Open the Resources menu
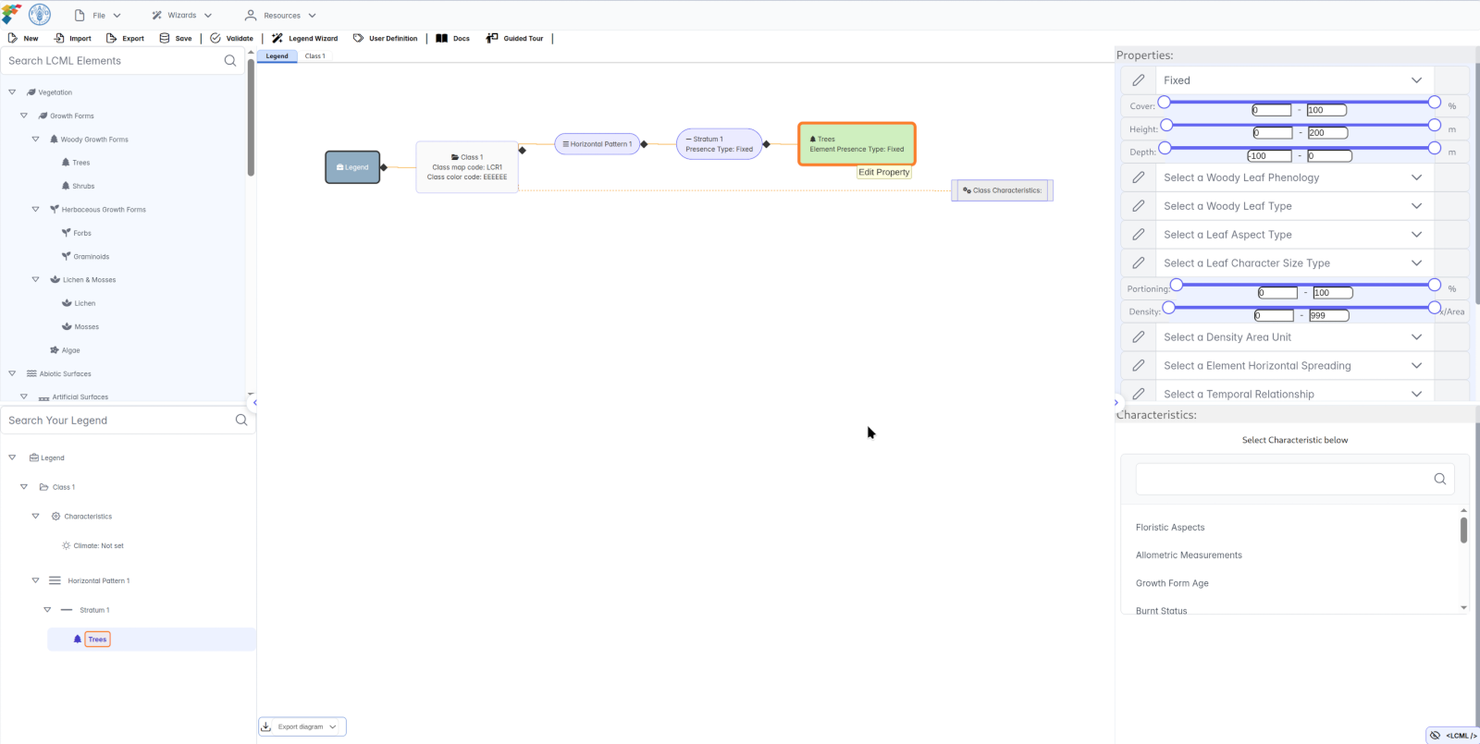The width and height of the screenshot is (1480, 744). coord(281,16)
